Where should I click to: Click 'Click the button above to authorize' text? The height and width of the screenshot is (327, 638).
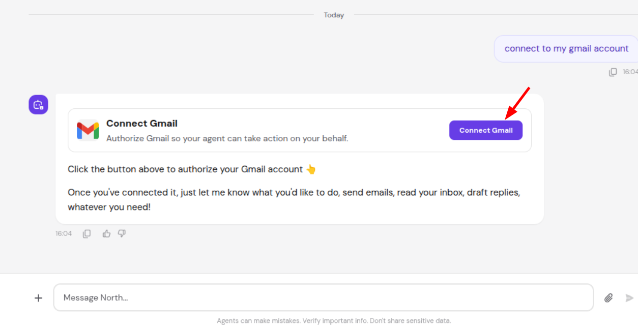[x=192, y=169]
